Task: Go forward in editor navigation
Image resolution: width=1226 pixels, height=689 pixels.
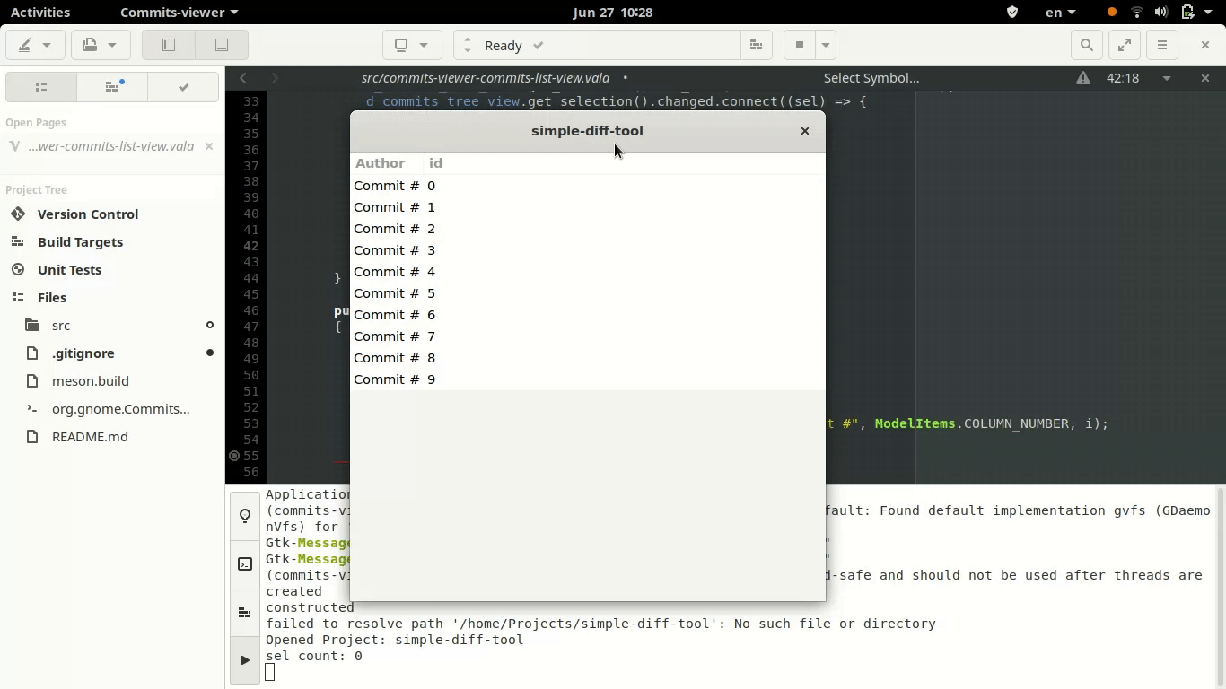Action: click(x=275, y=78)
